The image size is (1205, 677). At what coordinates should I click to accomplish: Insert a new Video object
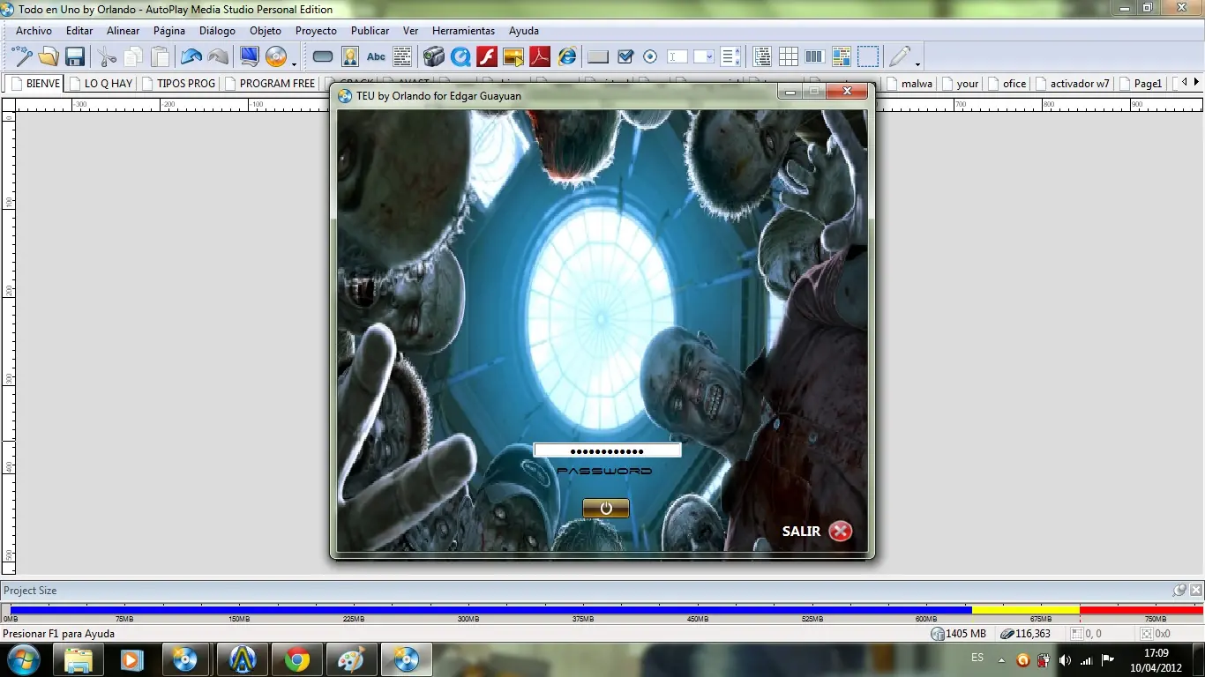click(433, 57)
